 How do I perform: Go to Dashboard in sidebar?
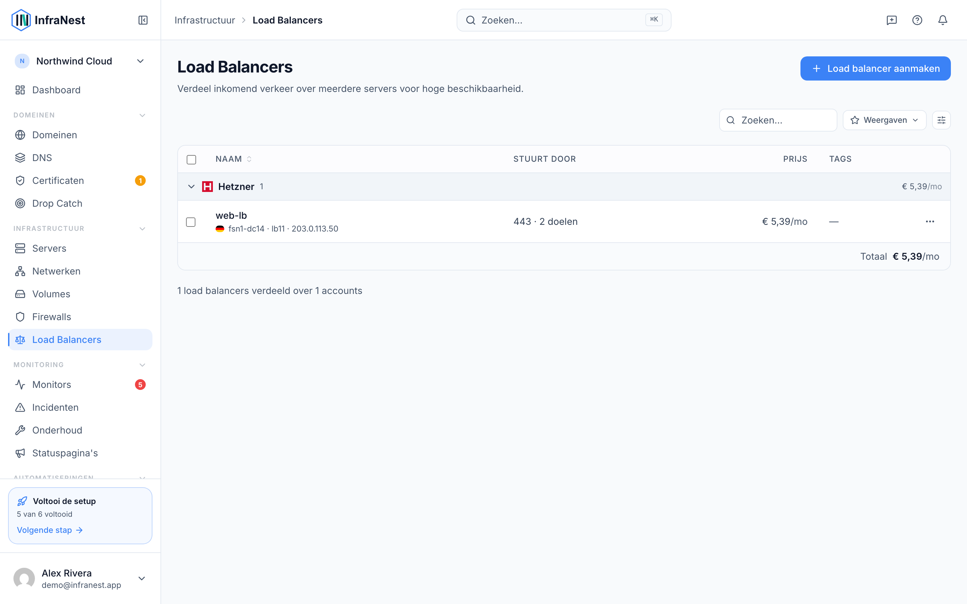[x=80, y=90]
